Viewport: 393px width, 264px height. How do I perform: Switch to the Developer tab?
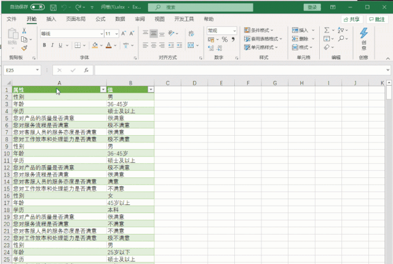tap(184, 19)
